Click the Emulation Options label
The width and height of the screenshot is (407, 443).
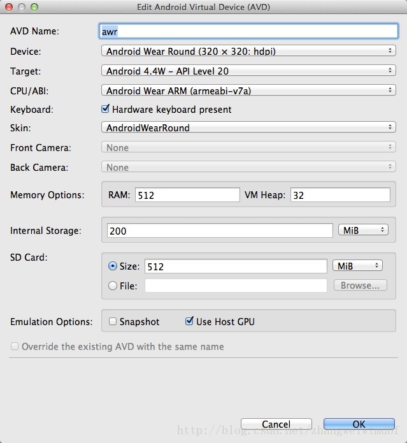52,322
